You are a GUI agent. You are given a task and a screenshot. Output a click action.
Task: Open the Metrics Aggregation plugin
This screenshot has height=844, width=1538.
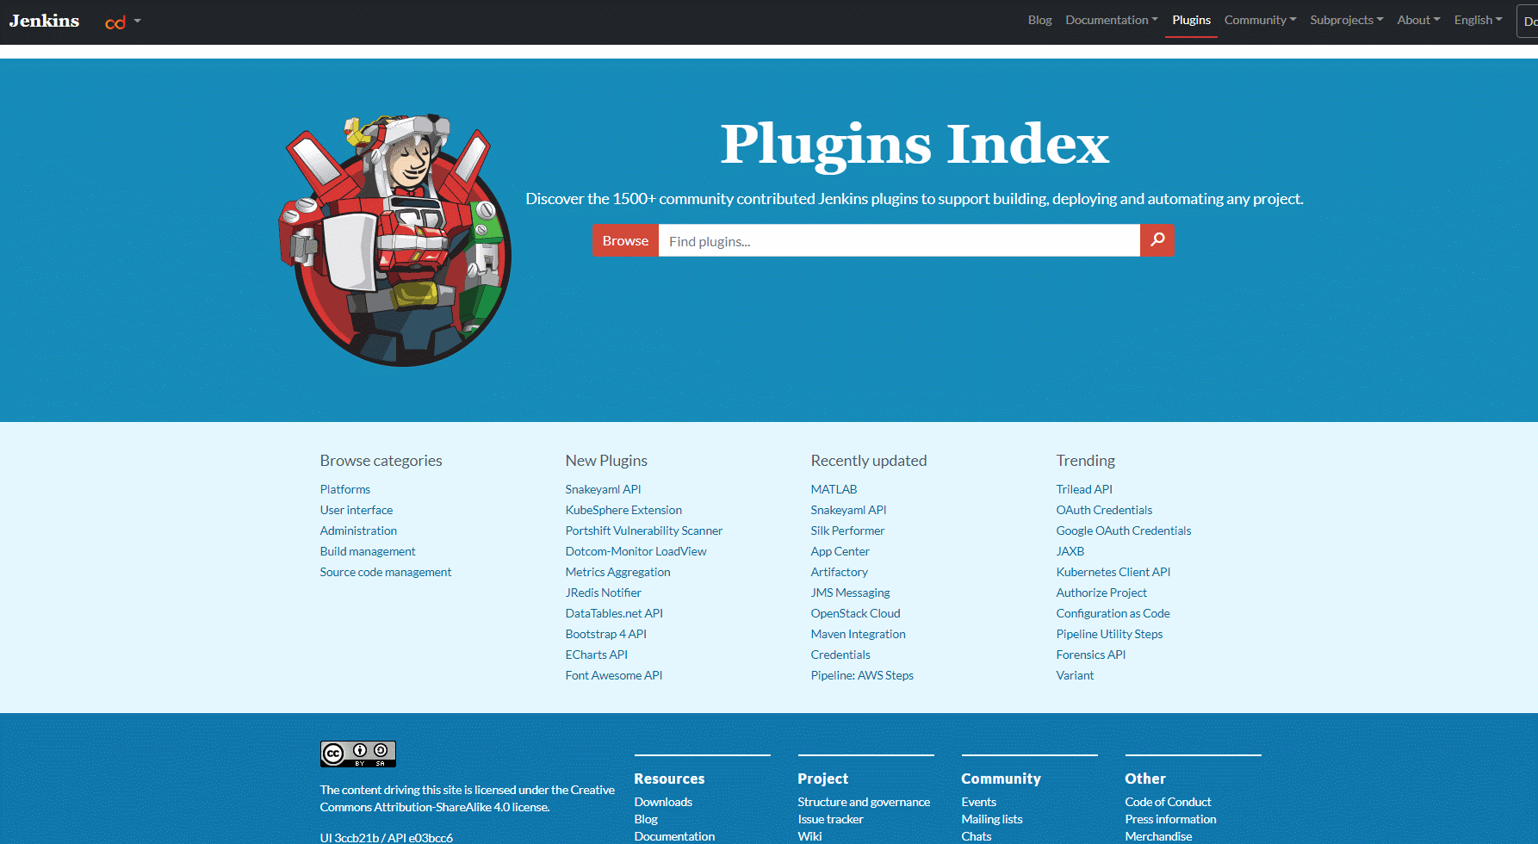[617, 572]
